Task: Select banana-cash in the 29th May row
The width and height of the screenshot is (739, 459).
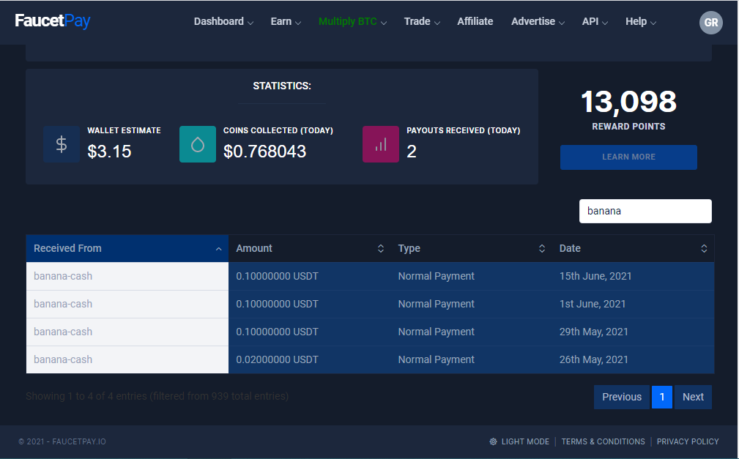Action: [63, 332]
